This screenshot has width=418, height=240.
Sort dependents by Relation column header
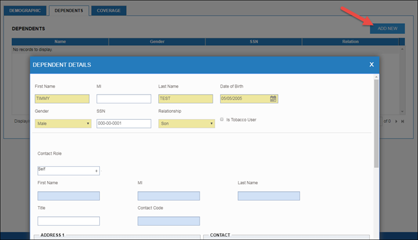click(350, 41)
